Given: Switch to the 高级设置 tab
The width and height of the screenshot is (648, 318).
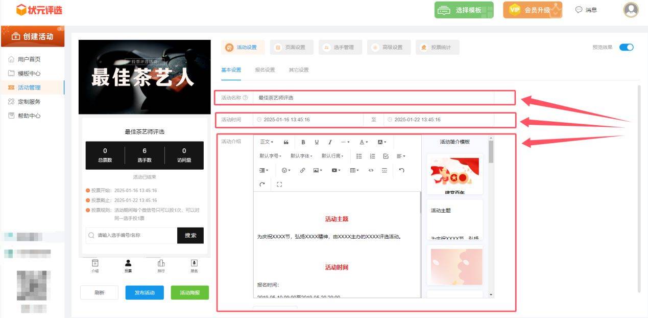Looking at the screenshot, I should point(389,48).
